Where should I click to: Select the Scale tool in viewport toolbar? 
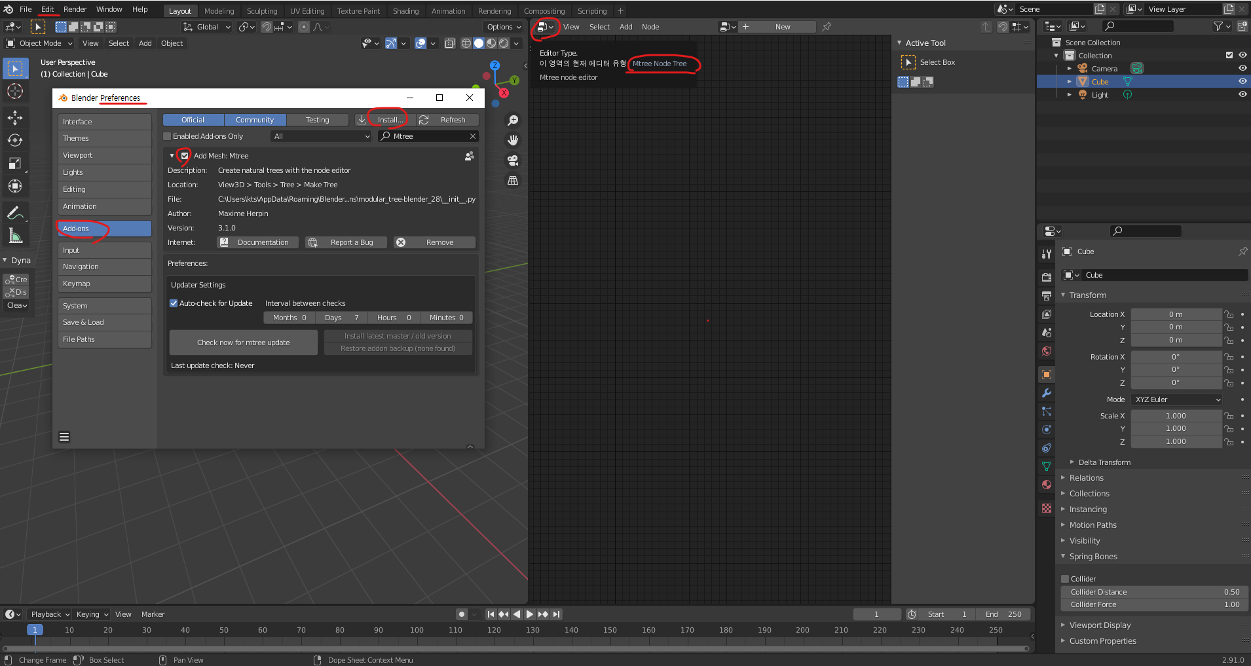15,163
